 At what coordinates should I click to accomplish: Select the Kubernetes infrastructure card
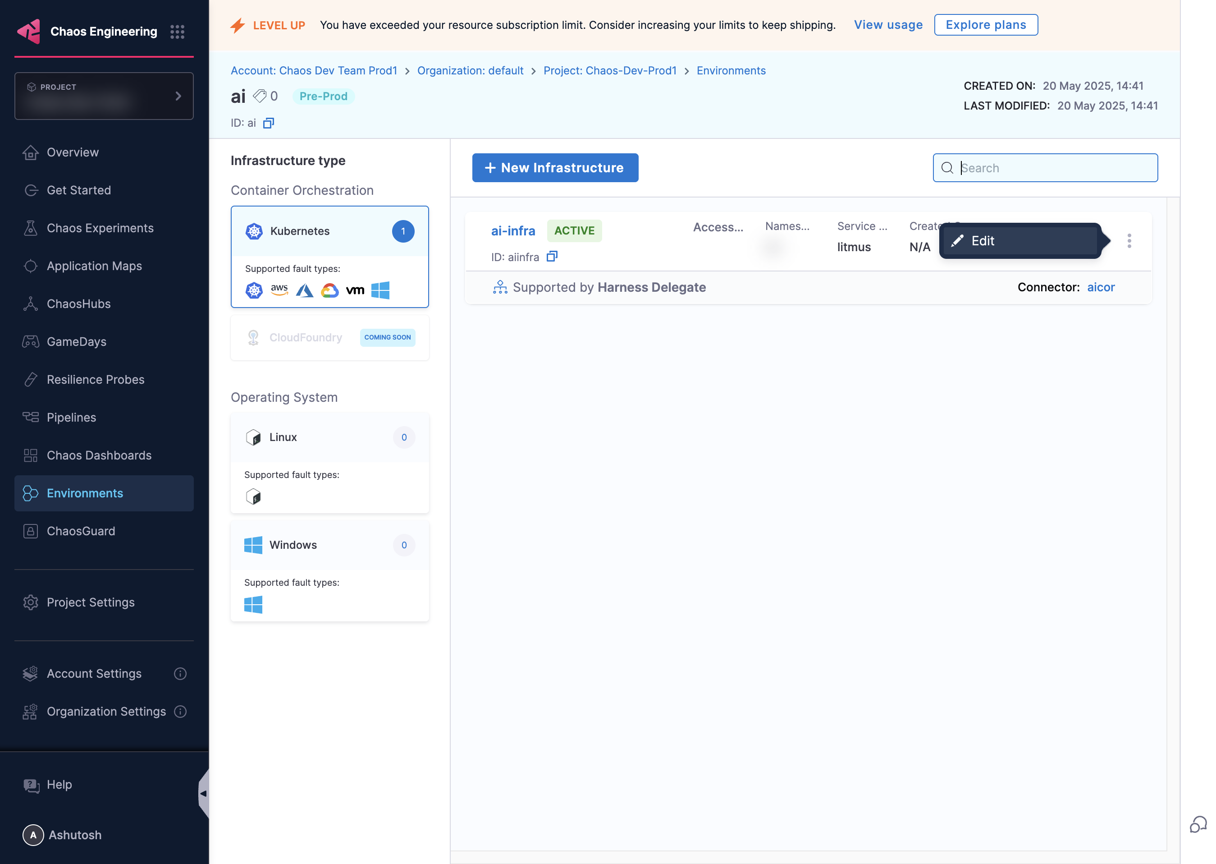(x=329, y=257)
